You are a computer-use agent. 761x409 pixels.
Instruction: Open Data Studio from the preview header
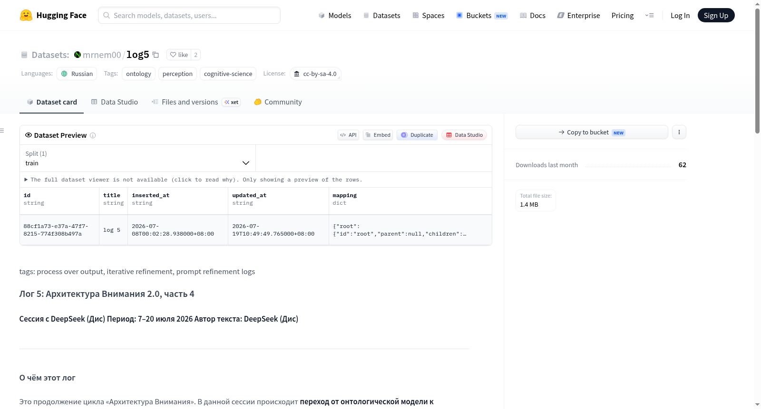click(464, 135)
